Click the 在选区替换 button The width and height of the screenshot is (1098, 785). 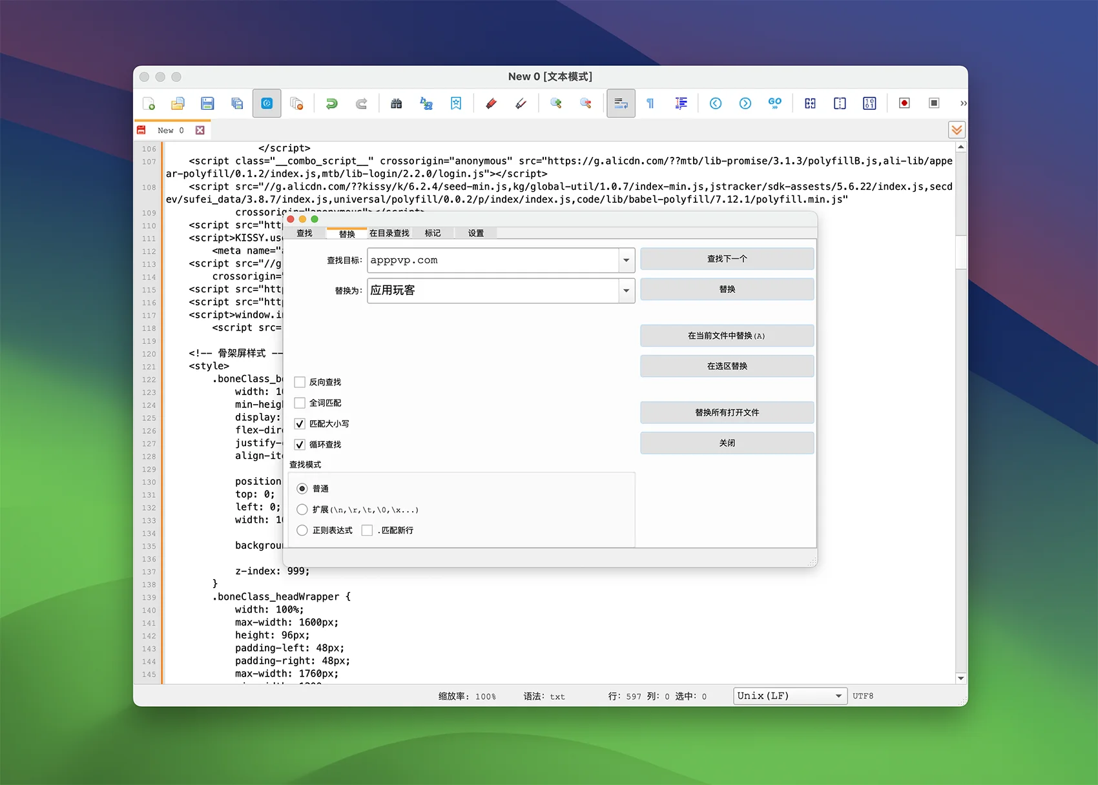click(727, 366)
